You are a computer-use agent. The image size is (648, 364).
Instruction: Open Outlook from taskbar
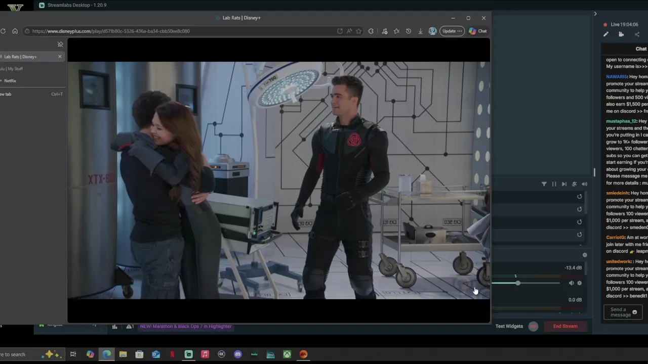coord(155,354)
